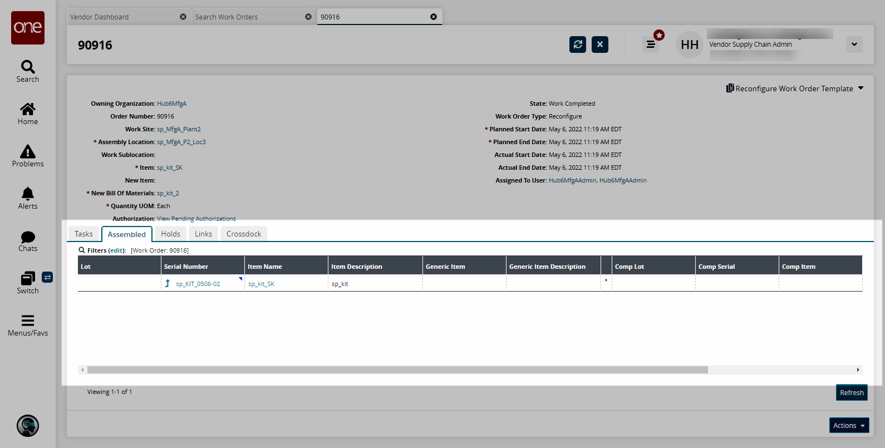885x448 pixels.
Task: Click the blue swap arrows badge
Action: [47, 277]
